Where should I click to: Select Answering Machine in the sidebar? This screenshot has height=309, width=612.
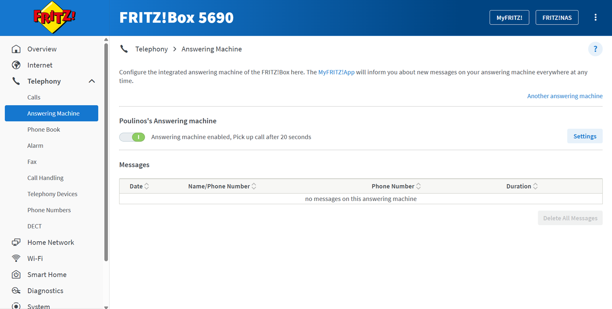click(52, 113)
